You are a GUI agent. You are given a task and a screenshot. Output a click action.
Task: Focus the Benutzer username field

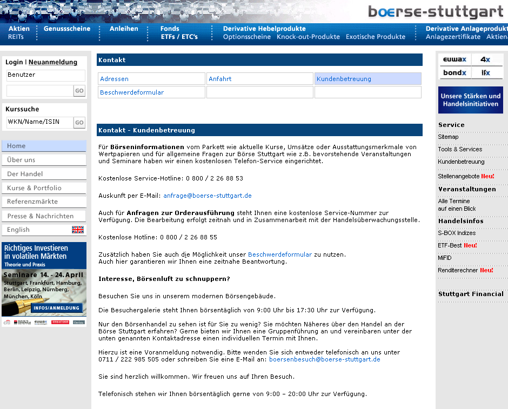tap(46, 75)
